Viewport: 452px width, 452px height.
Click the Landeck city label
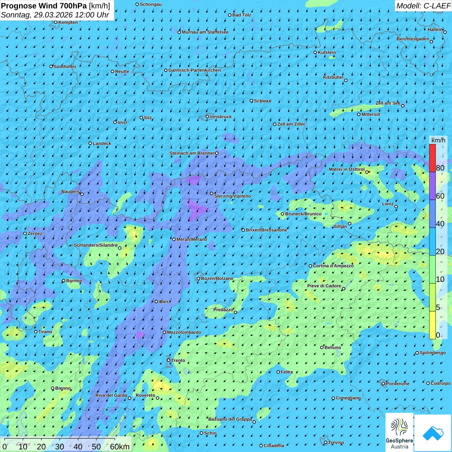pos(102,143)
